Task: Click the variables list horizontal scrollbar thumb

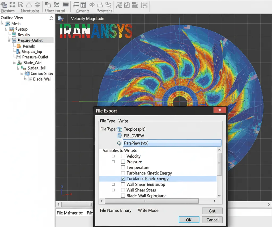Action: [x=152, y=201]
